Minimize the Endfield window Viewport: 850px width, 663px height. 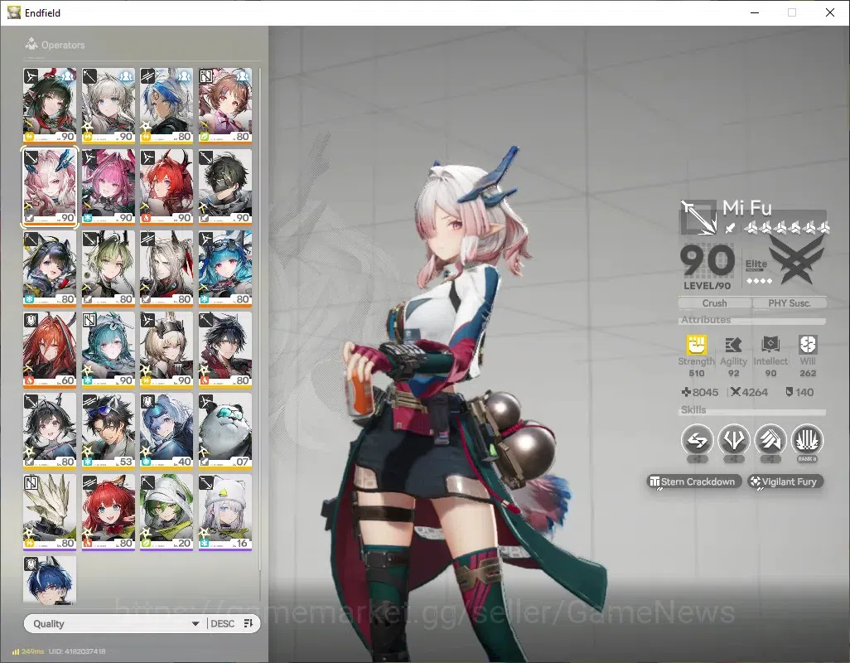point(755,12)
